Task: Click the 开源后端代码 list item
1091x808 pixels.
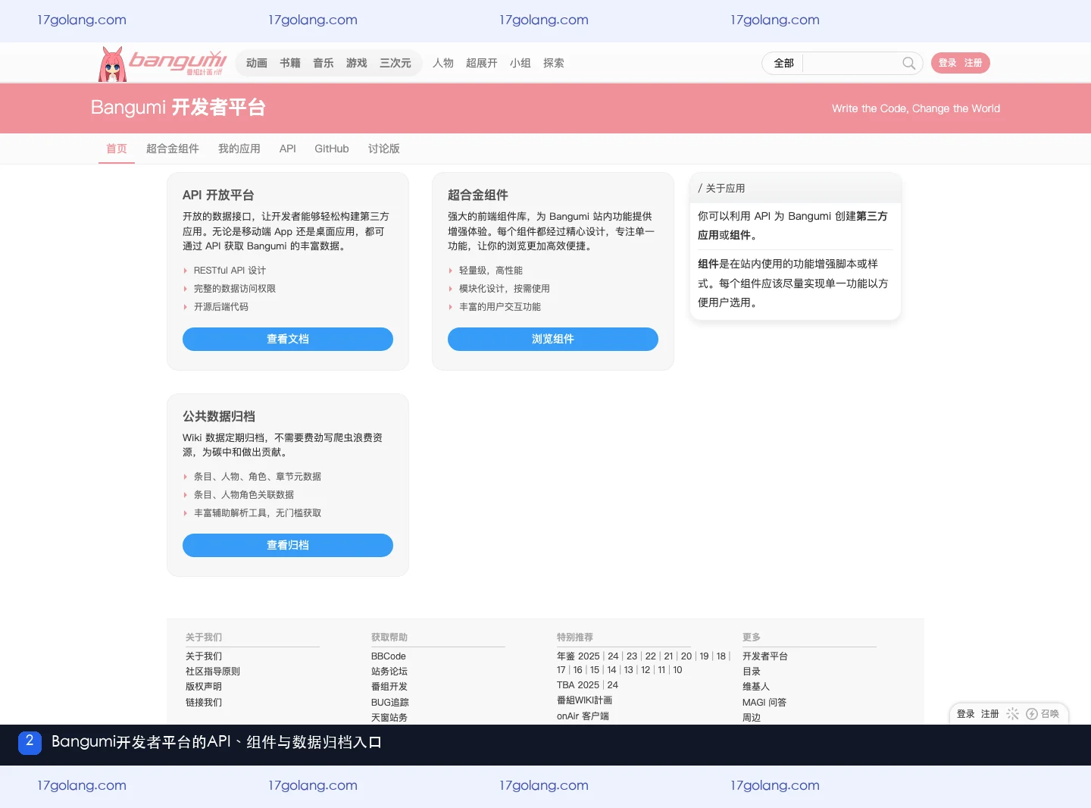Action: tap(220, 307)
